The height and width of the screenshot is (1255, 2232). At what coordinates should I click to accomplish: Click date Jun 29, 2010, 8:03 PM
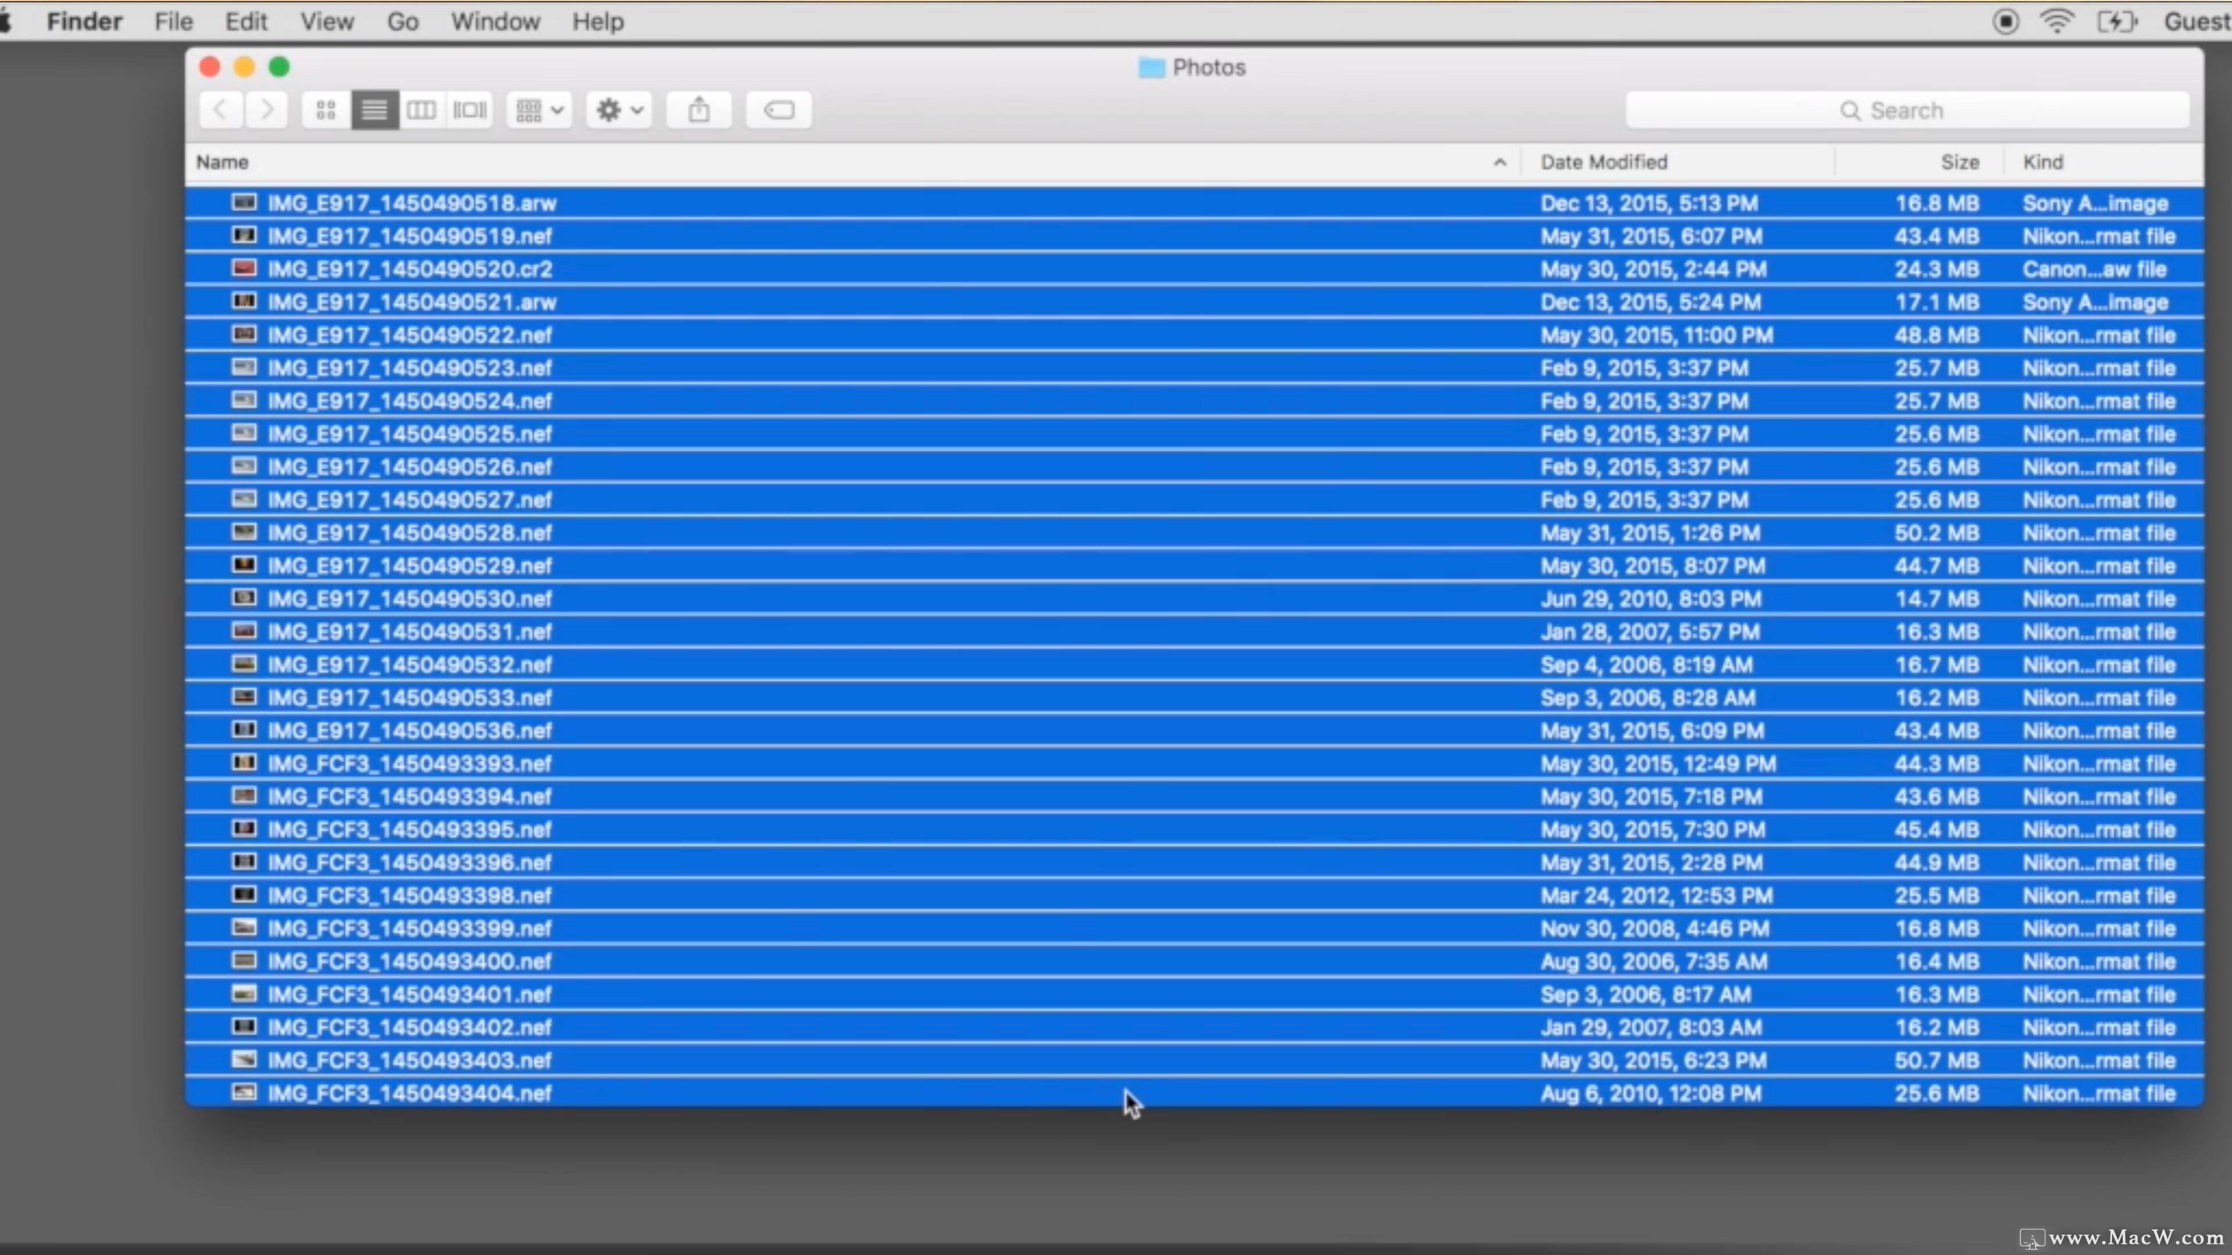[1651, 598]
